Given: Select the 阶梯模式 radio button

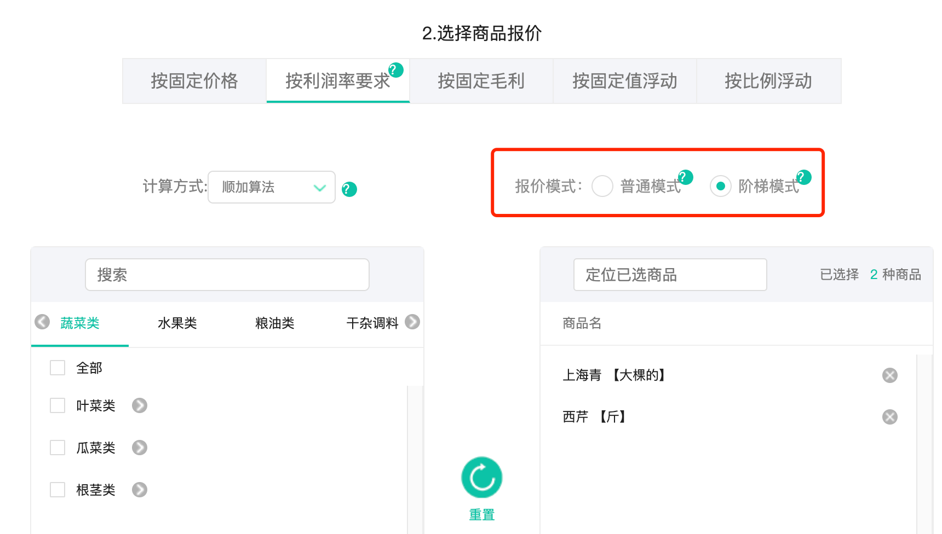Looking at the screenshot, I should 721,187.
